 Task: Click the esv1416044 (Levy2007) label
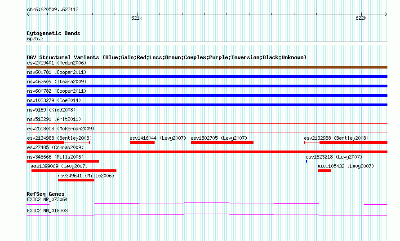[158, 138]
